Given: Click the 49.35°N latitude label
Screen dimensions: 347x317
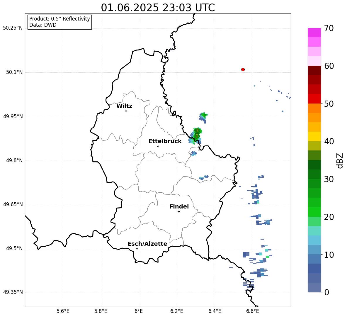Looking at the screenshot, I should point(13,292).
